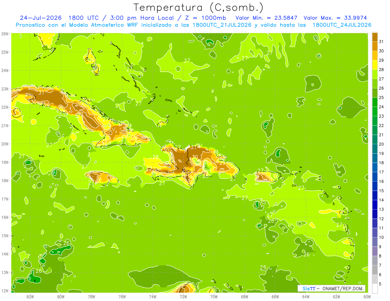Click the '15' value on the color scale
The width and height of the screenshot is (390, 301).
coord(382,191)
